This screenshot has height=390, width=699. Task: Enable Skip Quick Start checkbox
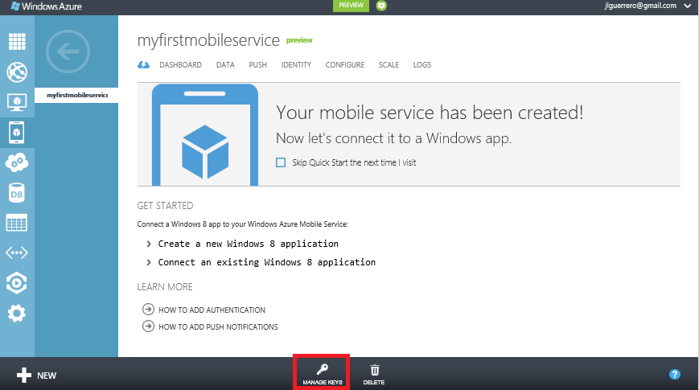pyautogui.click(x=281, y=162)
